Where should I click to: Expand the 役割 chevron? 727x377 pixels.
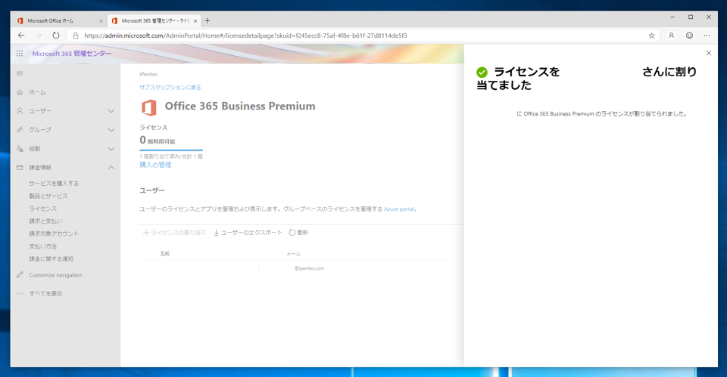coord(111,149)
